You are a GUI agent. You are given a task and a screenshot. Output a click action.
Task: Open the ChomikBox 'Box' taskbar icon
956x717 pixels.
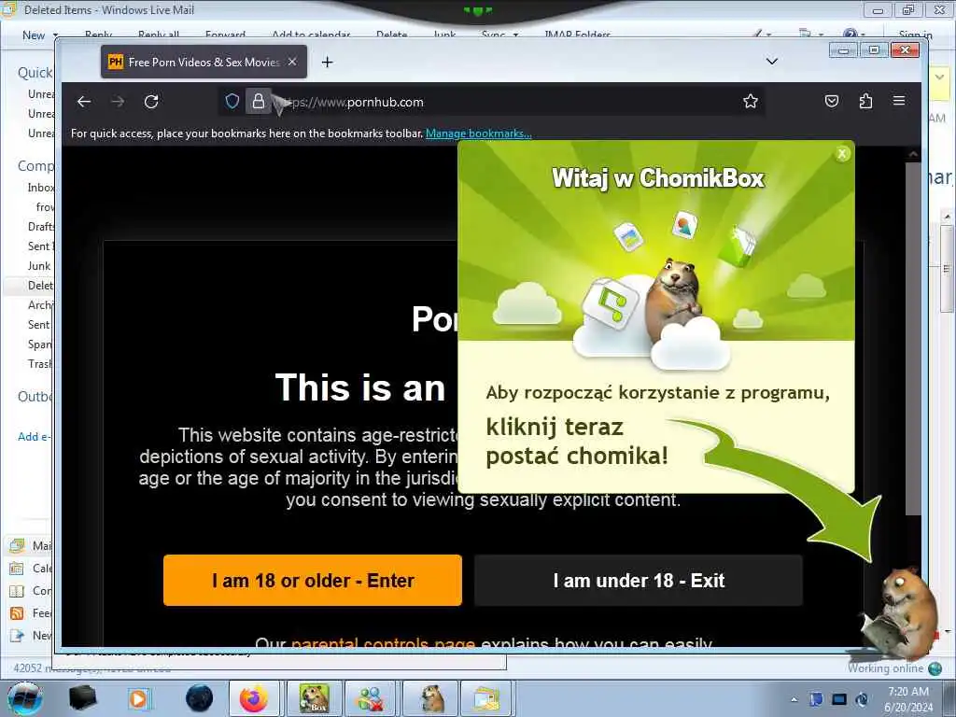[314, 698]
